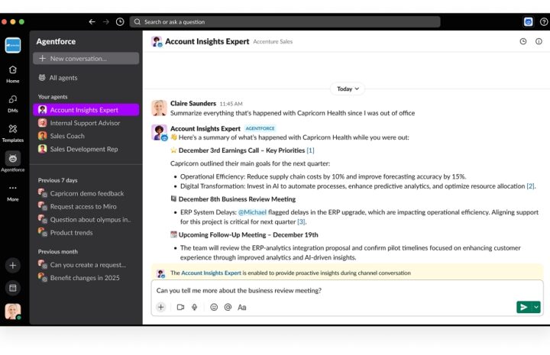Open DMs in the left rail
The height and width of the screenshot is (355, 550).
pos(13,104)
